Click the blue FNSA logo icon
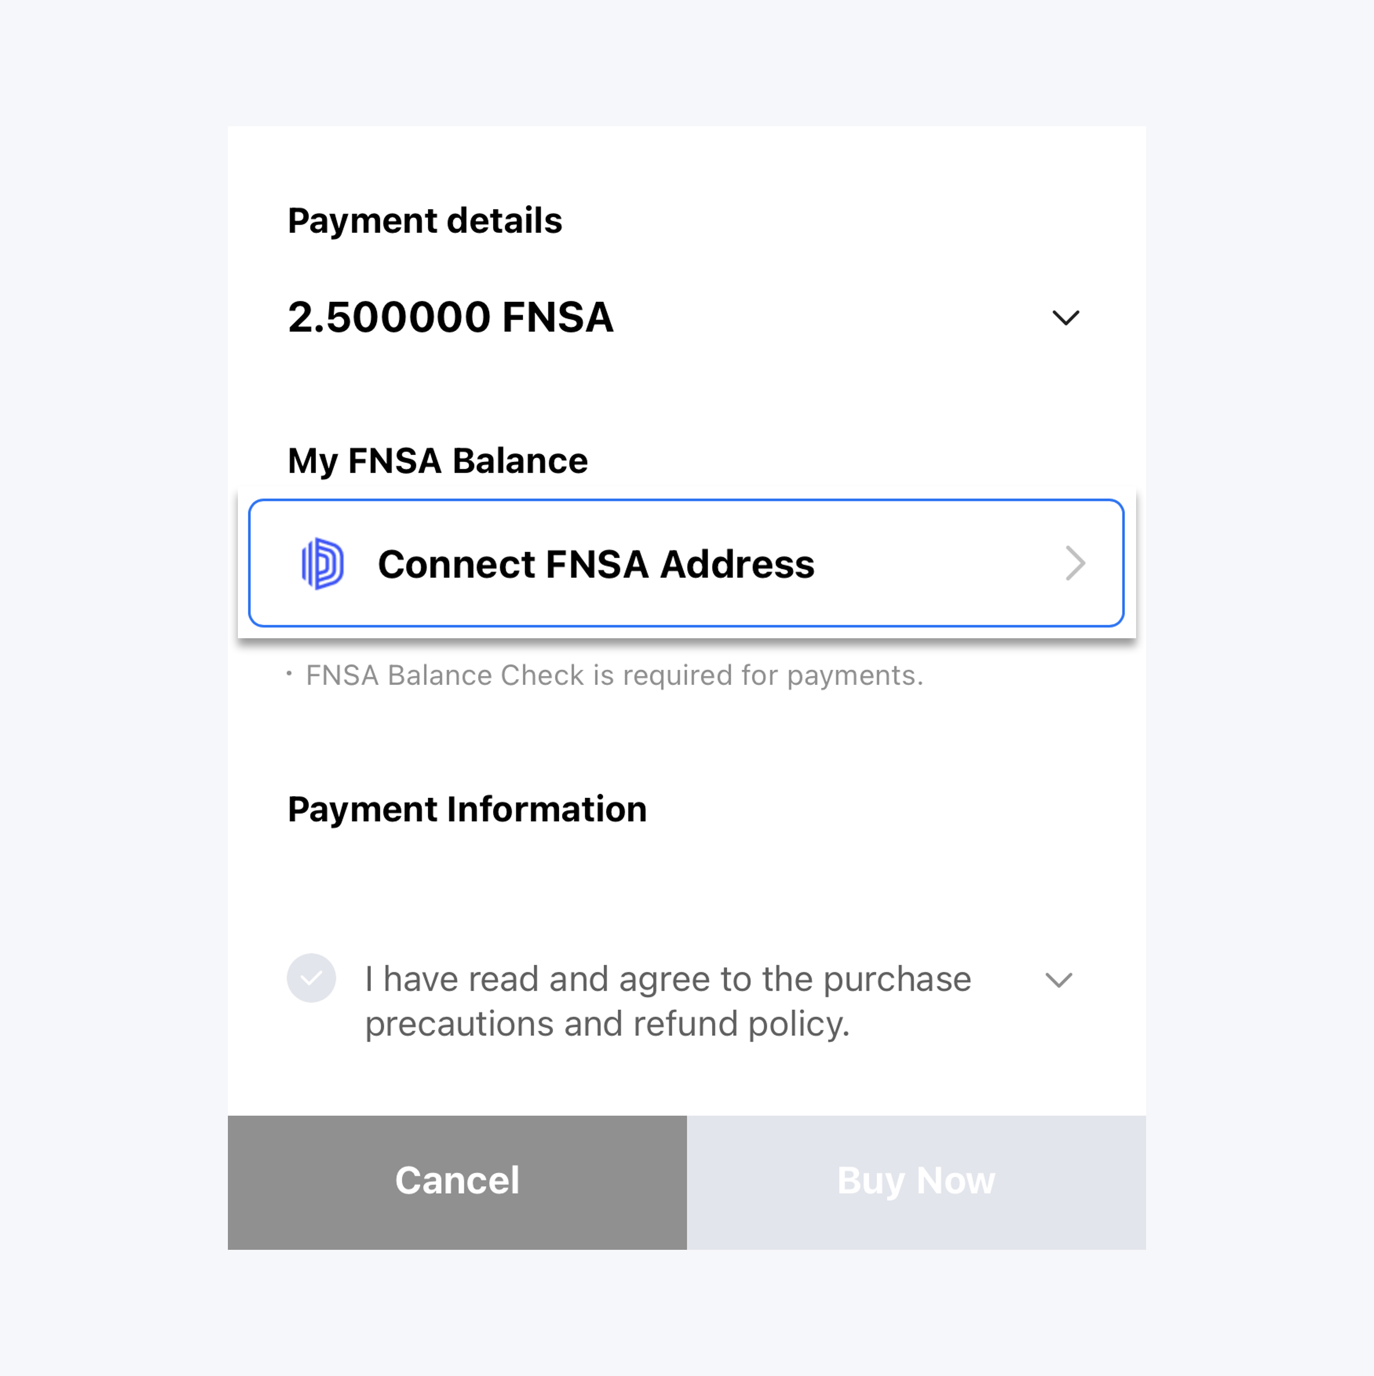This screenshot has width=1374, height=1376. pos(322,563)
